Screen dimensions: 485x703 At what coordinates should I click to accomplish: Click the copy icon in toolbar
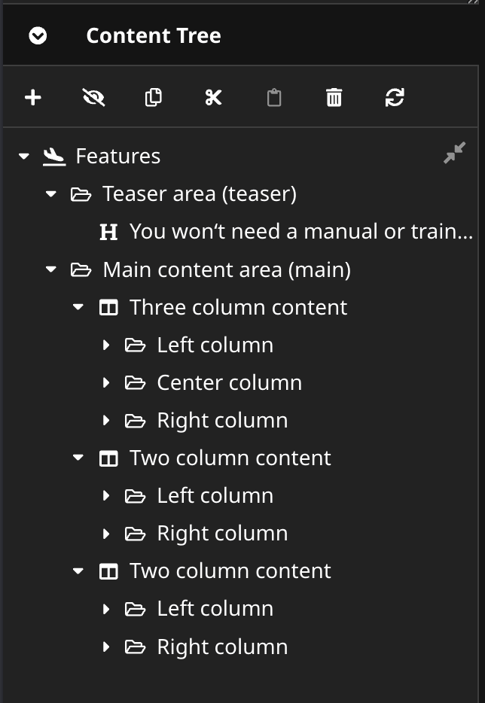pyautogui.click(x=154, y=97)
